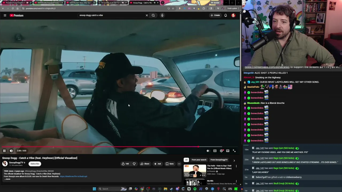The width and height of the screenshot is (342, 192).
Task: Select the From your search chip
Action: [x=199, y=160]
